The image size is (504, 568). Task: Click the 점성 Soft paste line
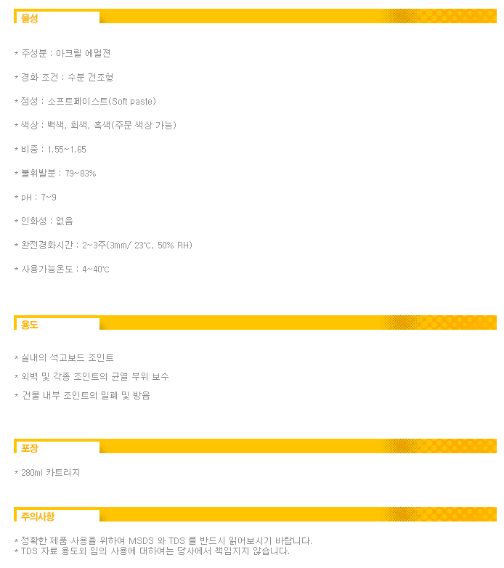tap(85, 102)
